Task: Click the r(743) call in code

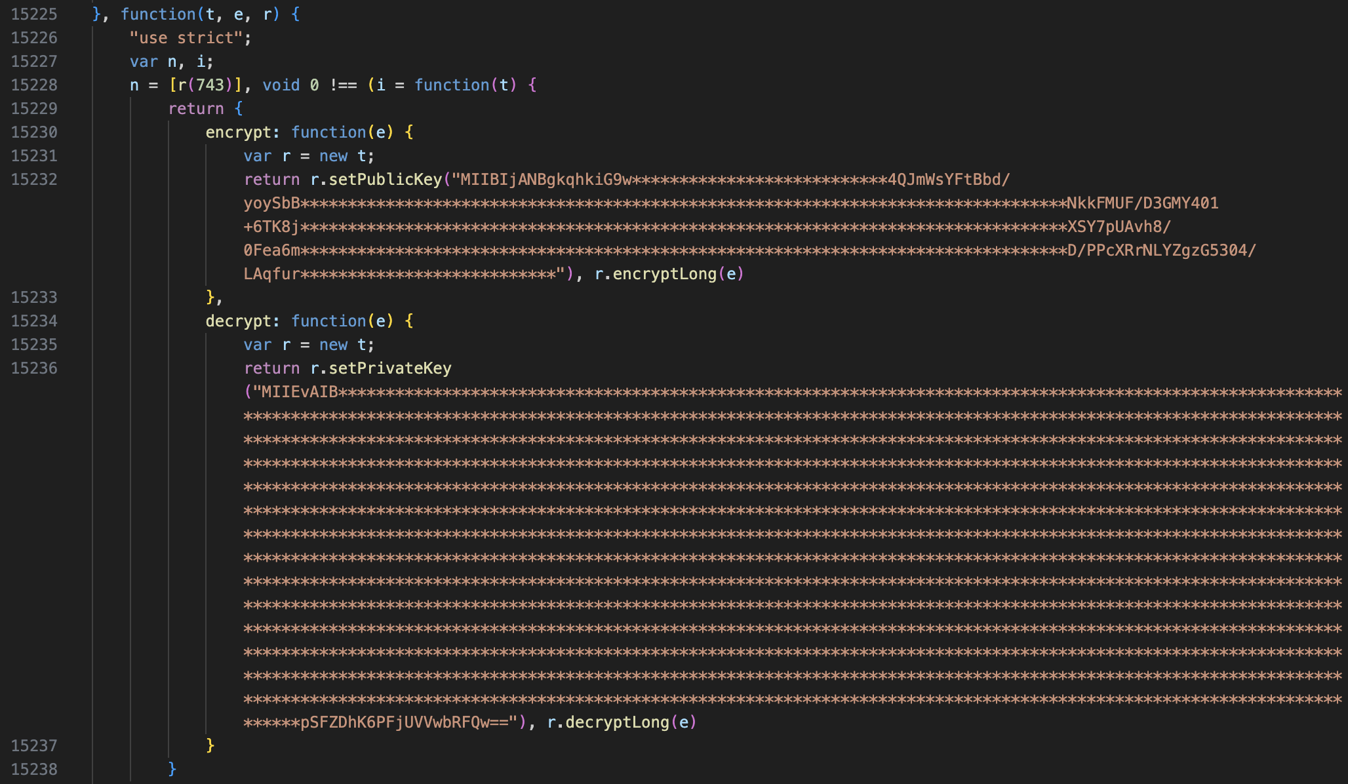Action: point(205,85)
